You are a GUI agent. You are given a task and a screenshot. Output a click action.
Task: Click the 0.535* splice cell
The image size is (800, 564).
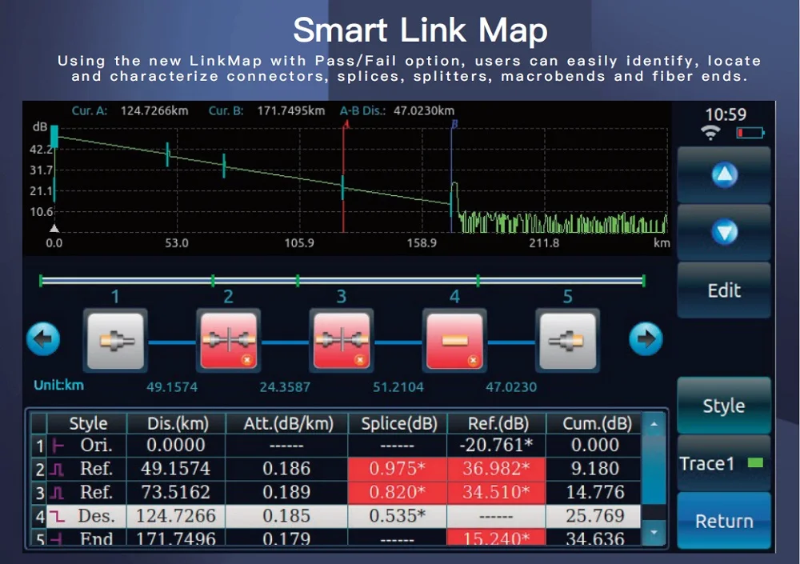tap(397, 516)
